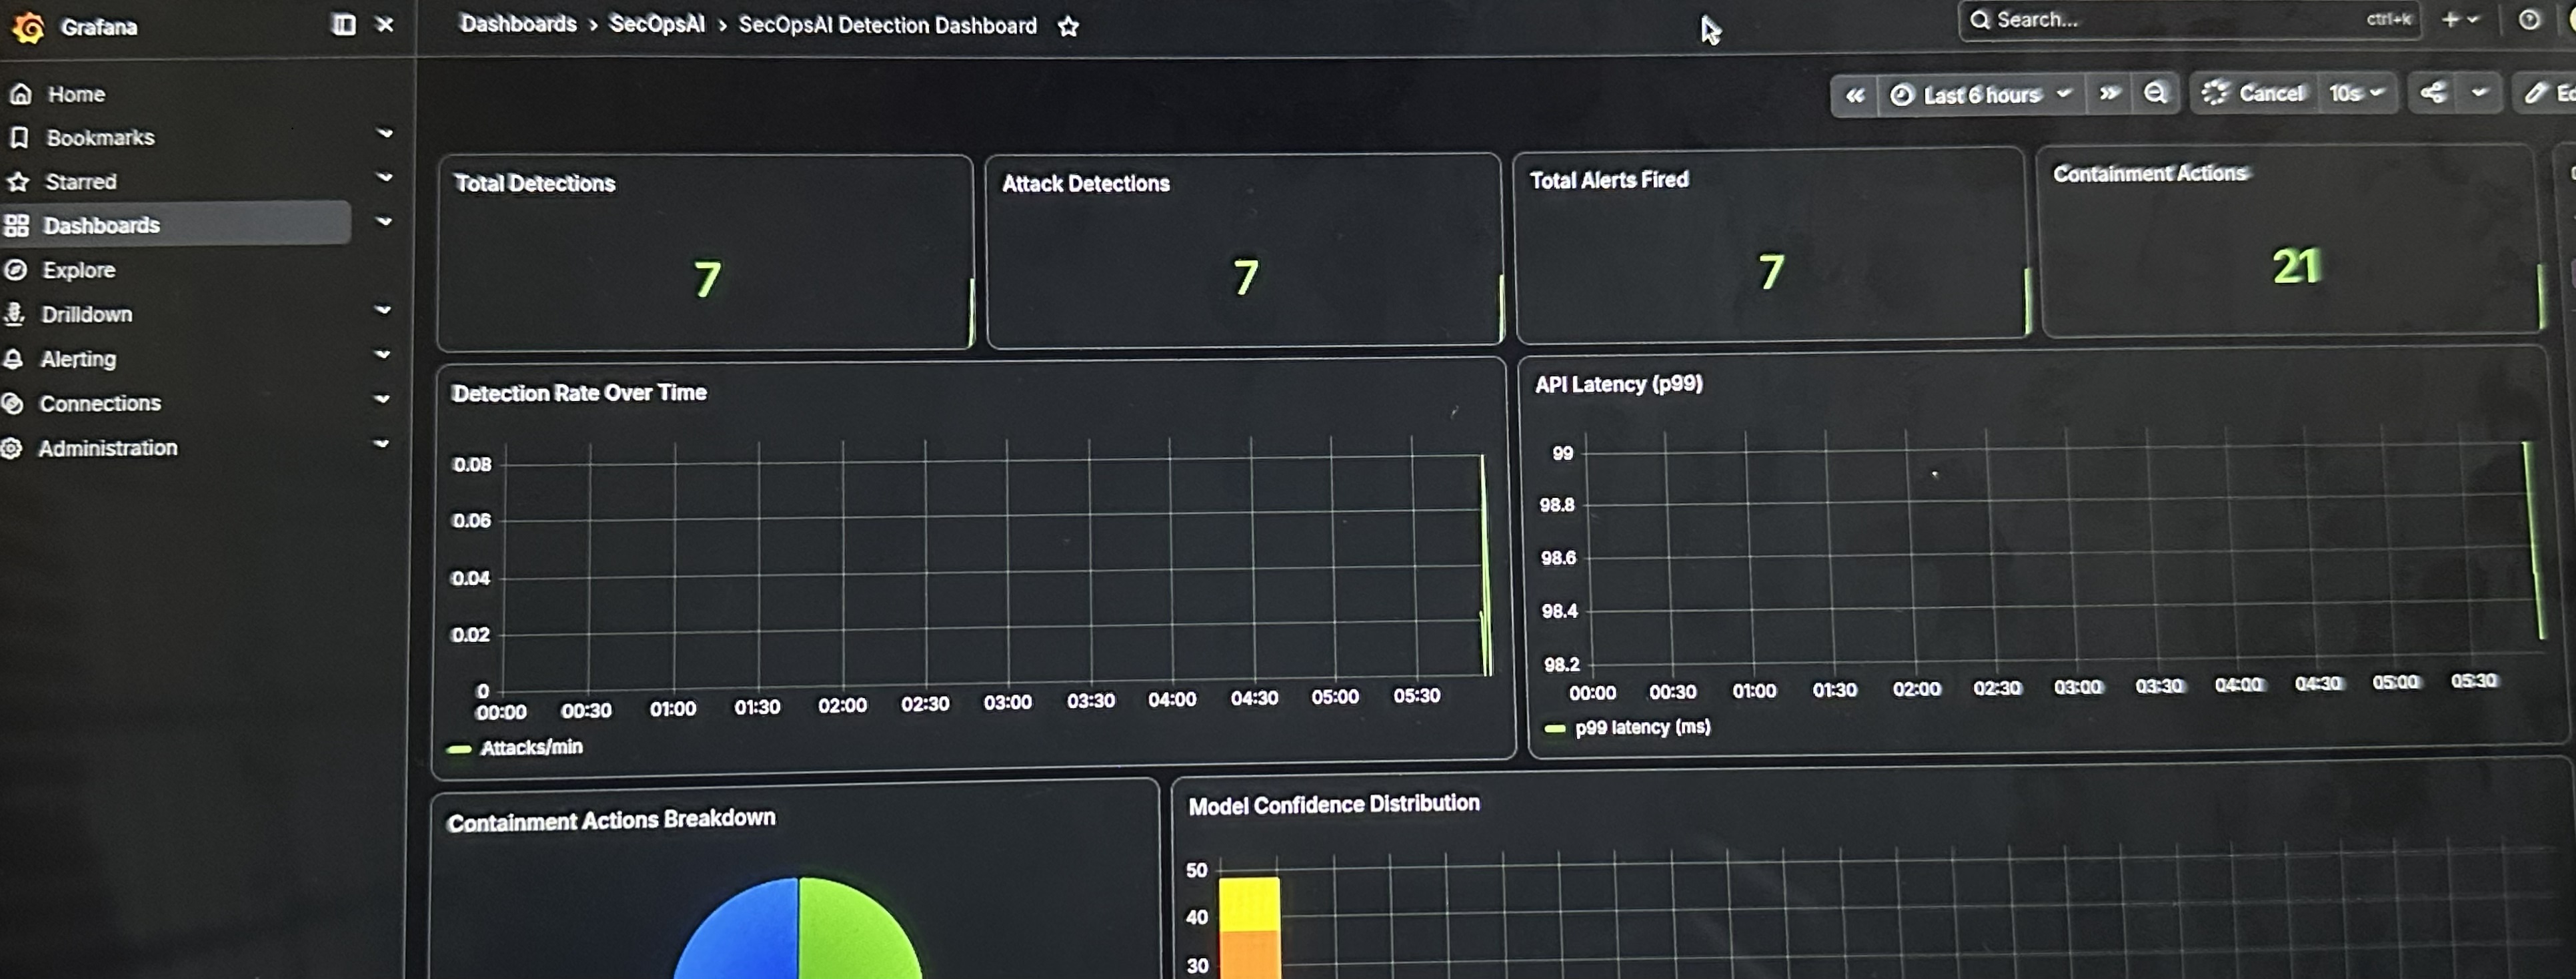Expand Drilldown section chevron

382,310
